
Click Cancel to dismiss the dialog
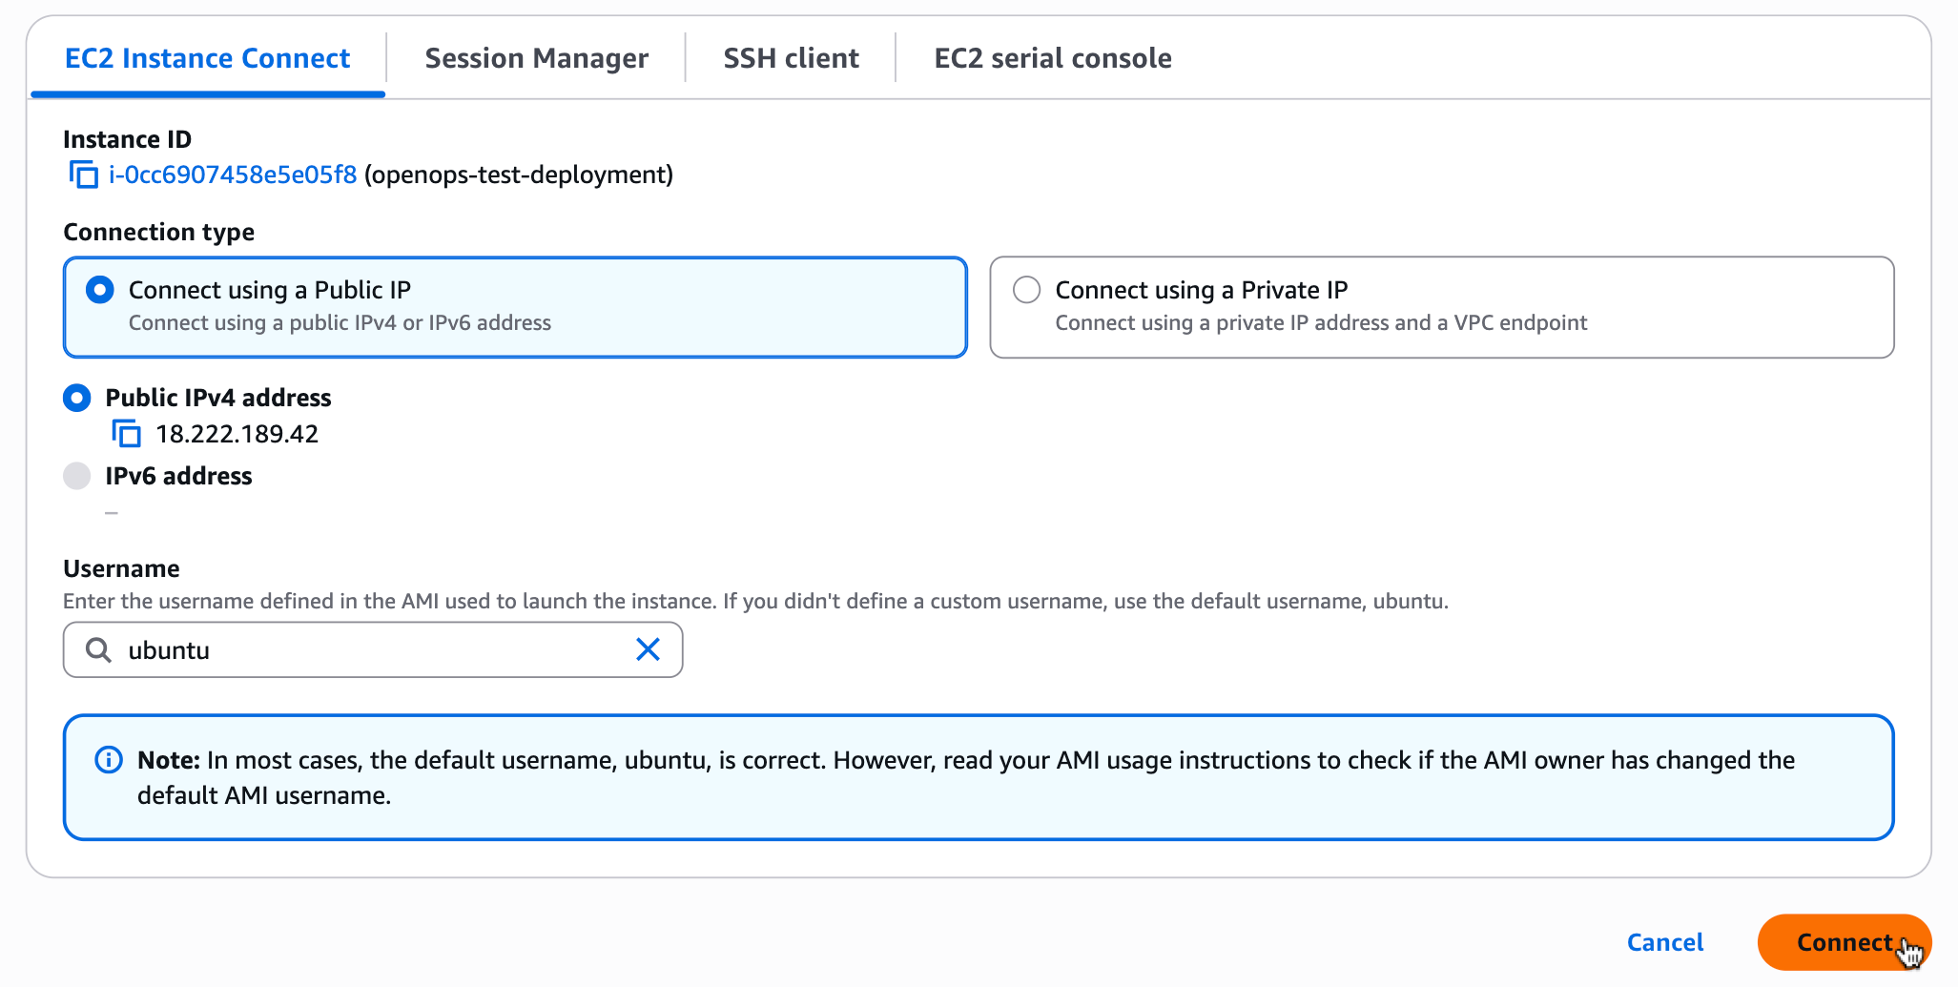coord(1664,942)
